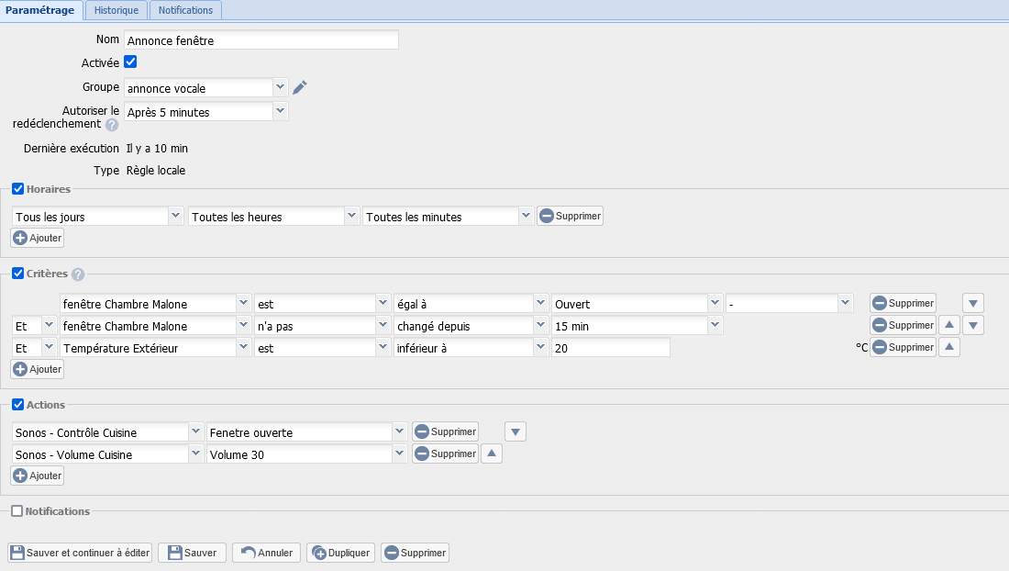
Task: Toggle the Horaires section checkbox
Action: pyautogui.click(x=17, y=189)
